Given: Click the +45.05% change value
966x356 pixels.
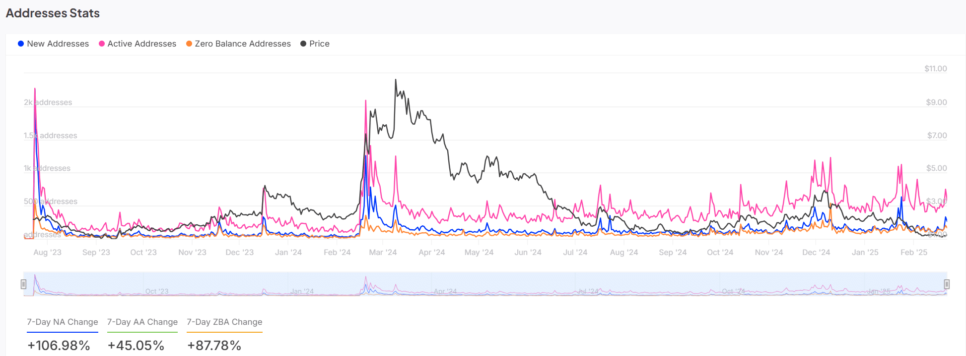Looking at the screenshot, I should coord(136,345).
